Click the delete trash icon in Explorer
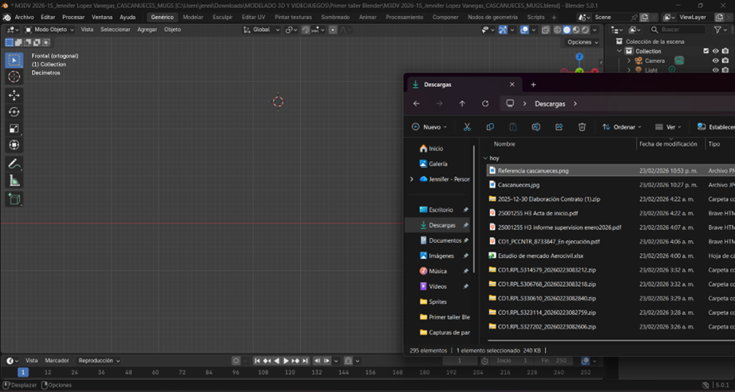 tap(582, 127)
